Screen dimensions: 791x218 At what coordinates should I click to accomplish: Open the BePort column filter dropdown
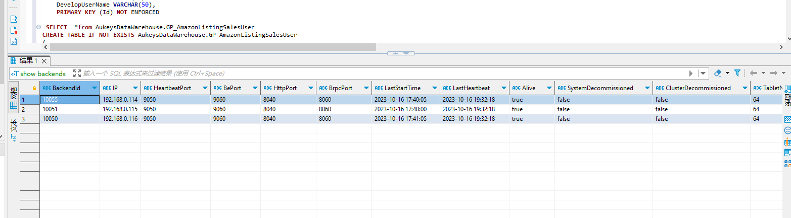255,88
